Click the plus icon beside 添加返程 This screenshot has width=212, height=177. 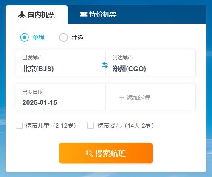[122, 98]
